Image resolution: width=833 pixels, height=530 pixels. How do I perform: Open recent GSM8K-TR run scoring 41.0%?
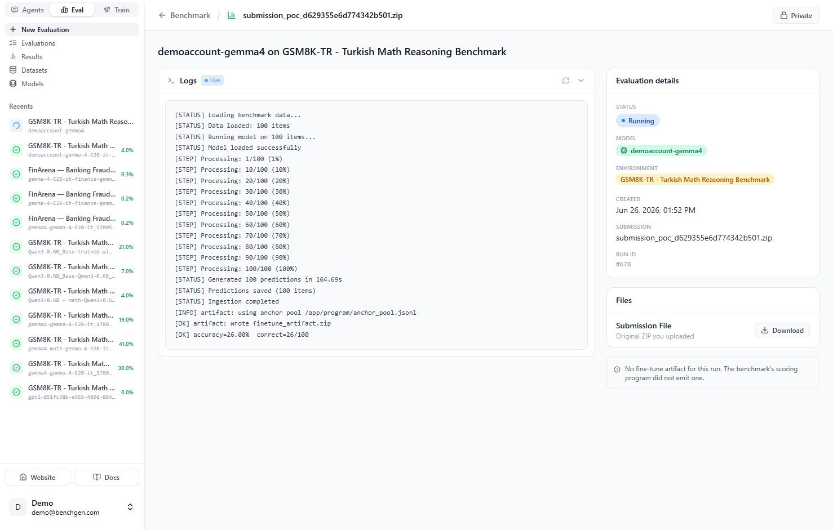[72, 344]
